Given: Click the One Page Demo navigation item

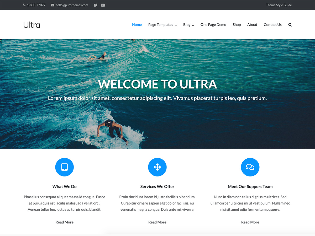Looking at the screenshot, I should point(213,25).
